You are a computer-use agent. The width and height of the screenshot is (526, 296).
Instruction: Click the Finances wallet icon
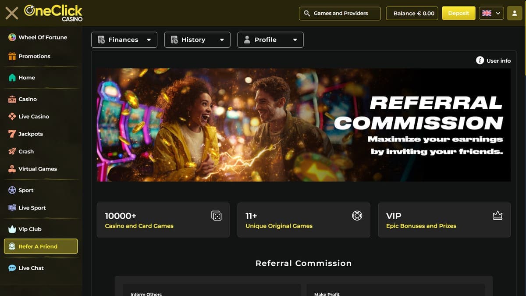tap(101, 39)
